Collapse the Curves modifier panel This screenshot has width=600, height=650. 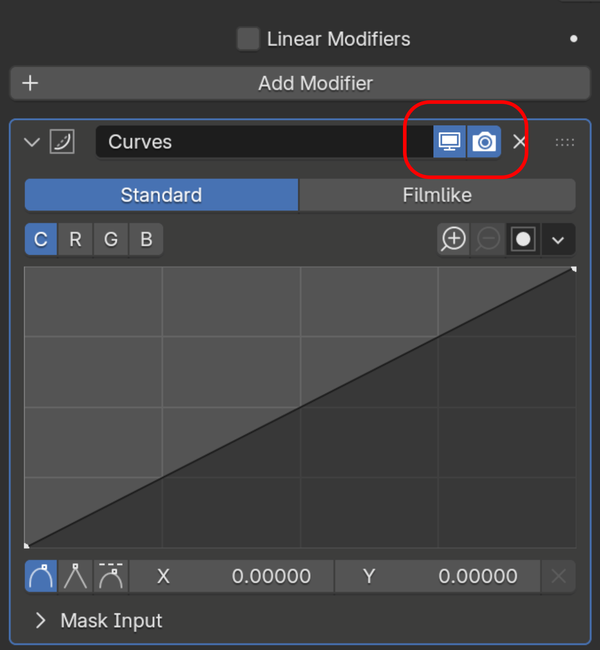tap(32, 142)
